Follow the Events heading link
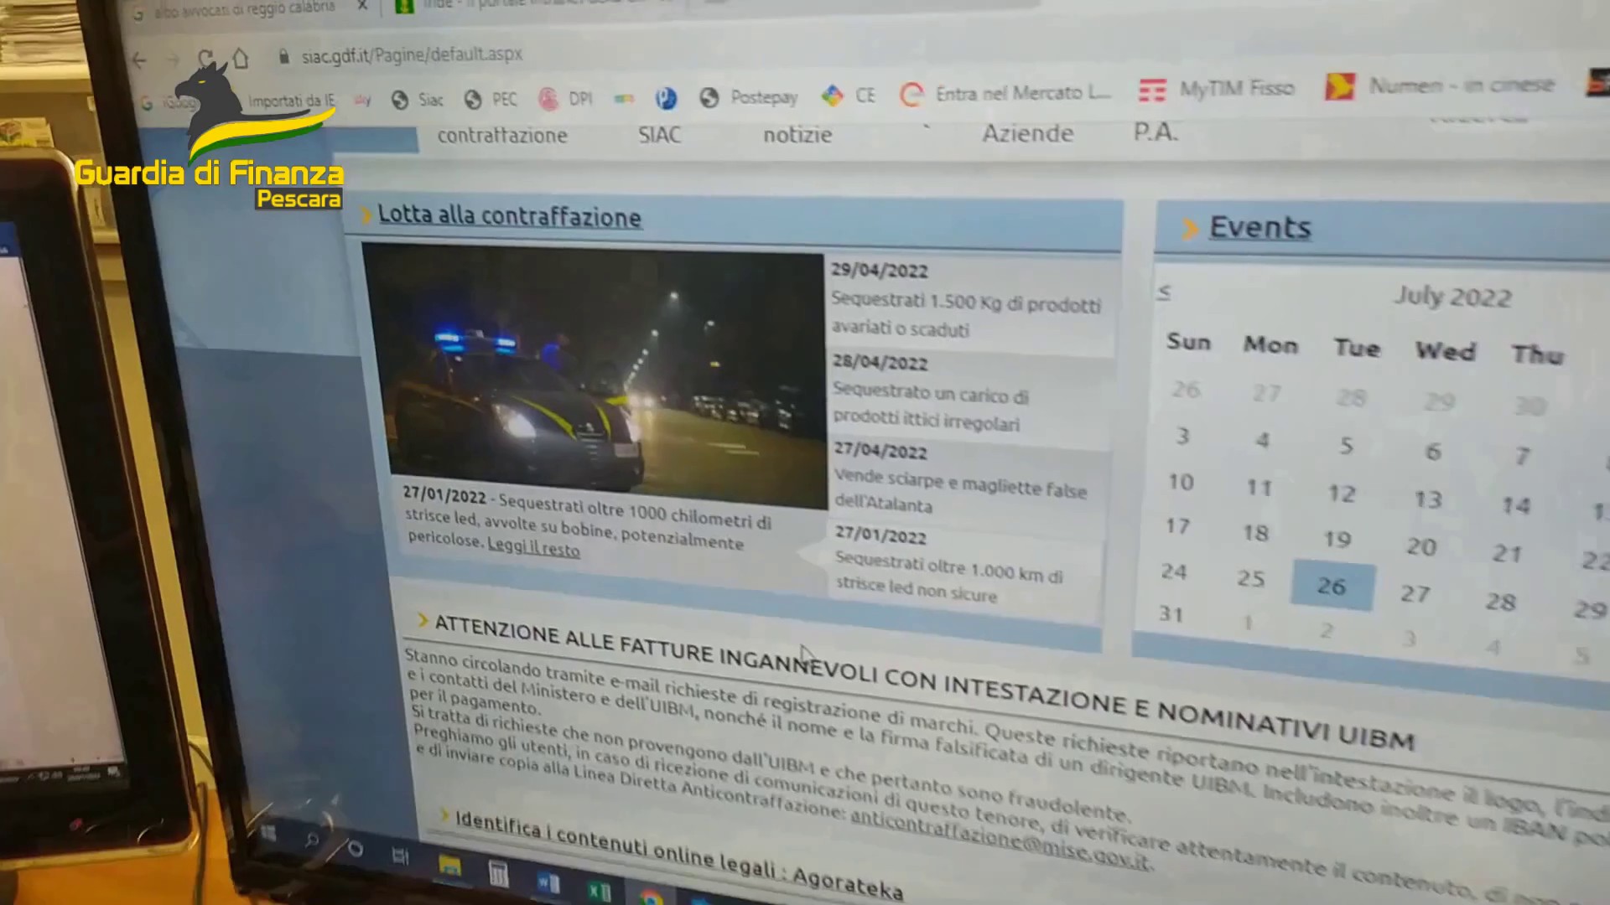 1259,228
